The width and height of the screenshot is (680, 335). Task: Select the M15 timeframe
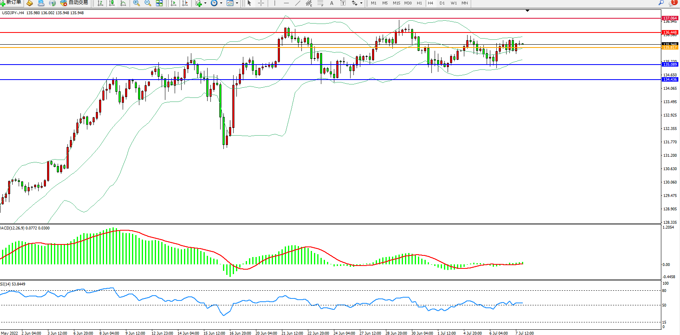click(396, 3)
